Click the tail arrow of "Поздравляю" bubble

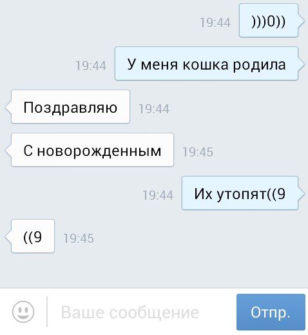coord(8,107)
